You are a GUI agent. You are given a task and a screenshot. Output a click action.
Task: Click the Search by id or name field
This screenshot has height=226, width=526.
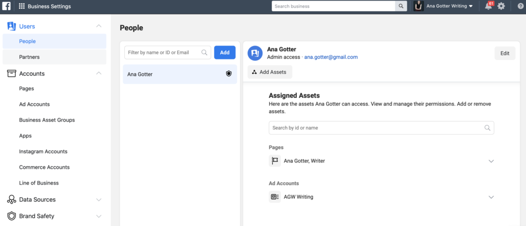(378, 128)
